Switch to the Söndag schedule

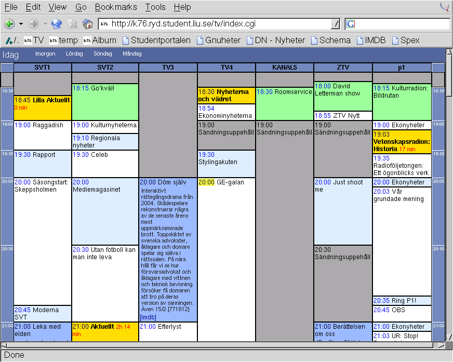point(103,53)
